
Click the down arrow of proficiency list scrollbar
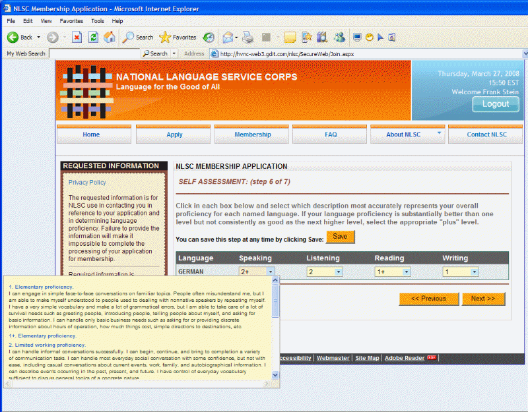(275, 374)
